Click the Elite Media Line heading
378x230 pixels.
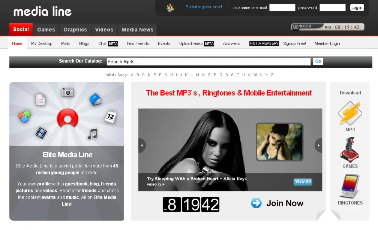(x=67, y=155)
